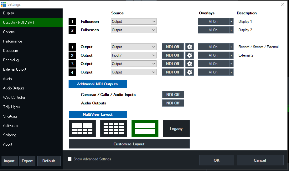Select the first MultiView layout icon
289x171 pixels.
(82, 128)
